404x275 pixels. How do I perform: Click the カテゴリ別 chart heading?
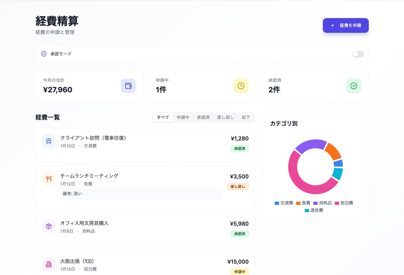pyautogui.click(x=284, y=124)
